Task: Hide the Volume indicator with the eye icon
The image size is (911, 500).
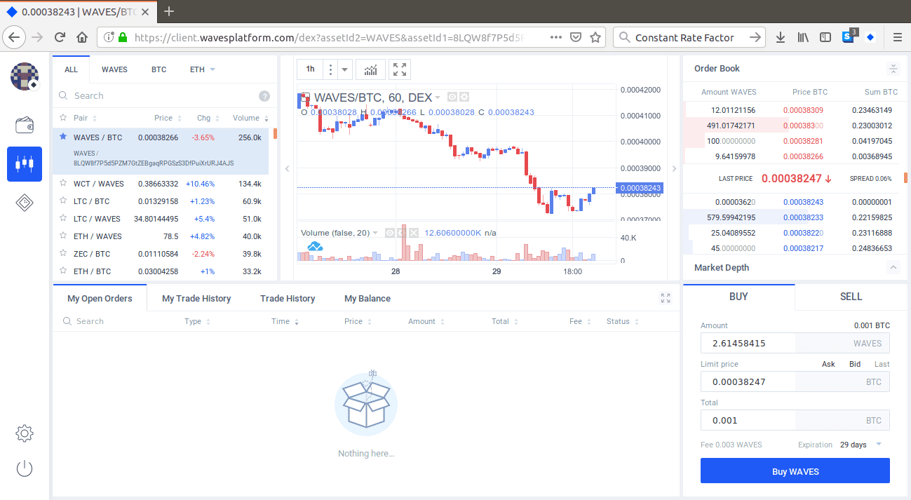Action: (390, 233)
